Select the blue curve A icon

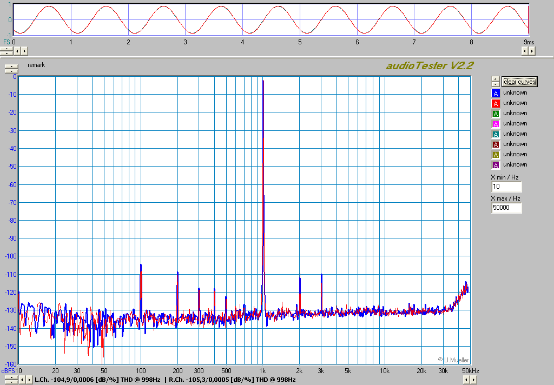(x=496, y=93)
